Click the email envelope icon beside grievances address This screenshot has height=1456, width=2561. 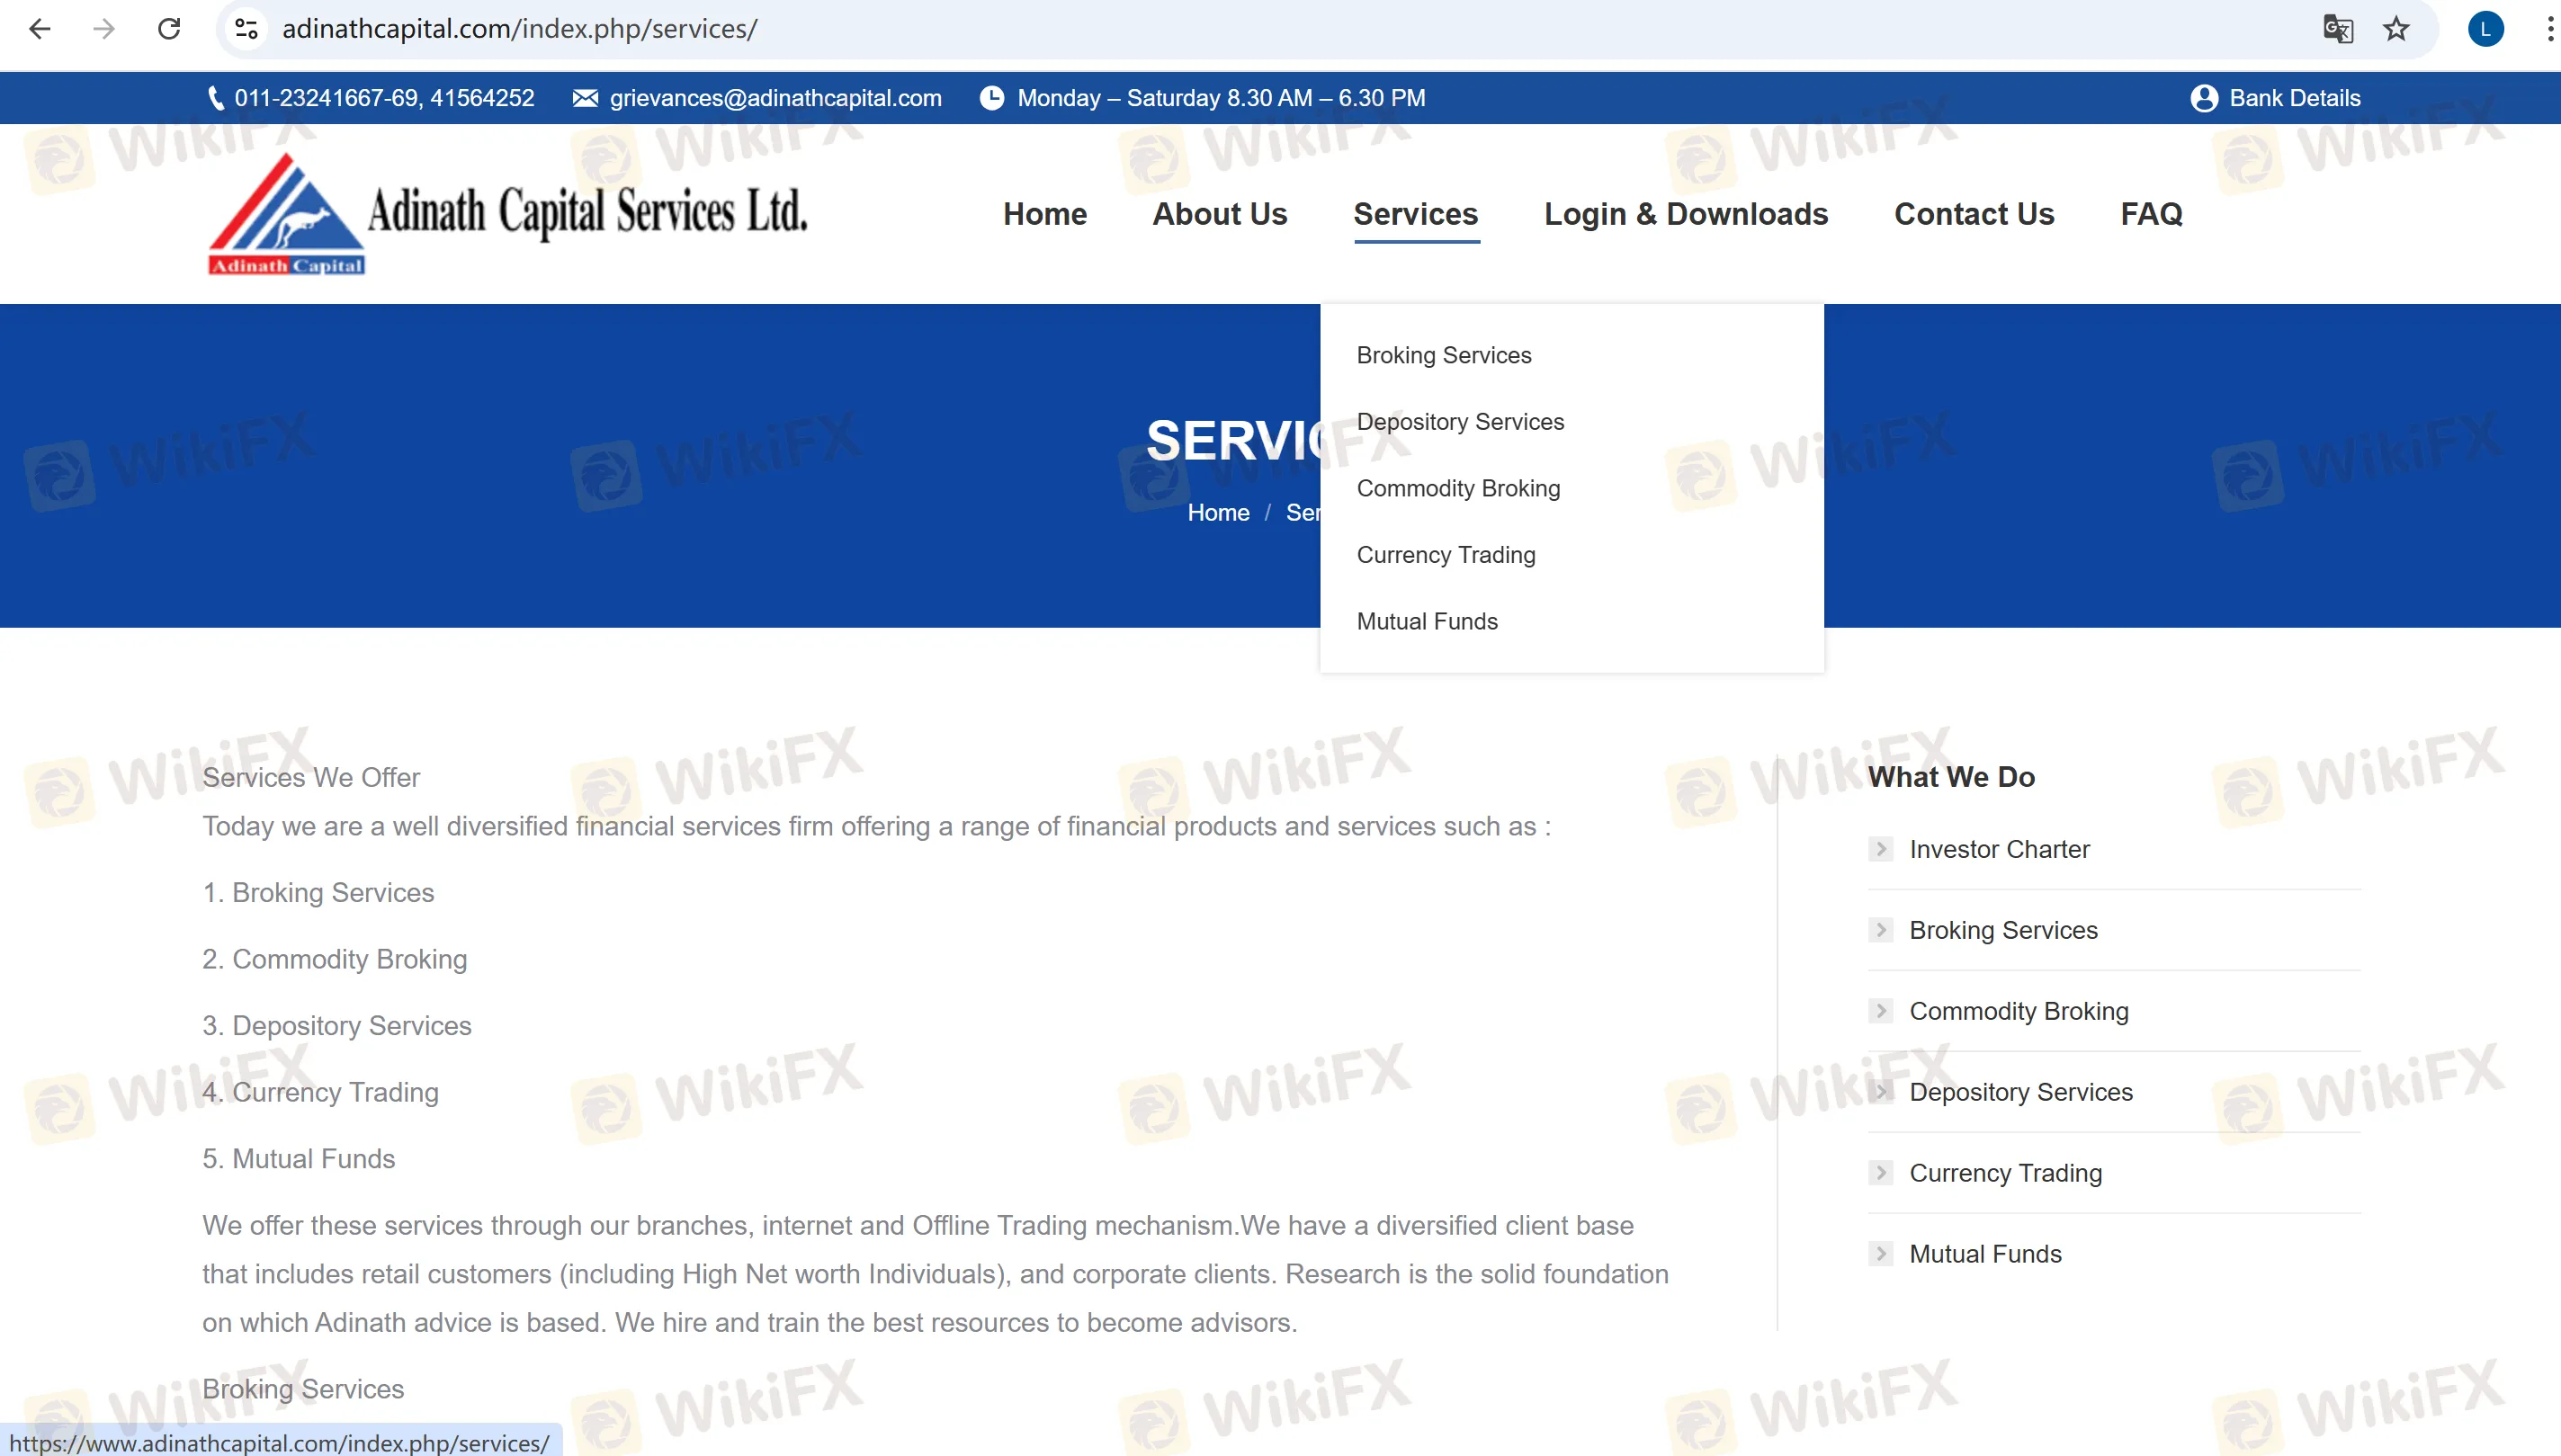(585, 97)
